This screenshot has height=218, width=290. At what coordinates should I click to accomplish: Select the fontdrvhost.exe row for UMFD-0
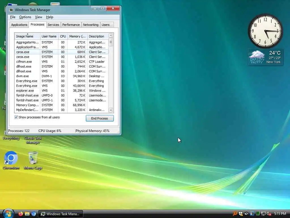tap(61, 95)
